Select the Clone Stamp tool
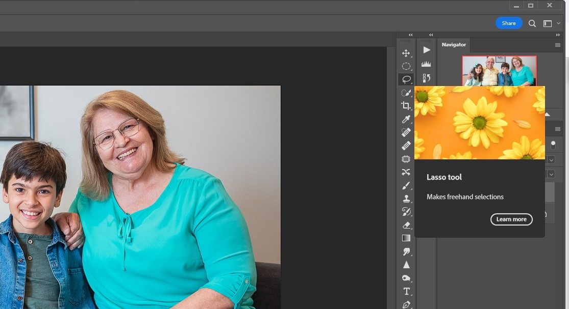Viewport: 569px width, 309px height. [x=406, y=199]
